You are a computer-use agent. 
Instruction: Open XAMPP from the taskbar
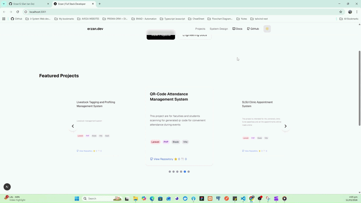pos(210,198)
